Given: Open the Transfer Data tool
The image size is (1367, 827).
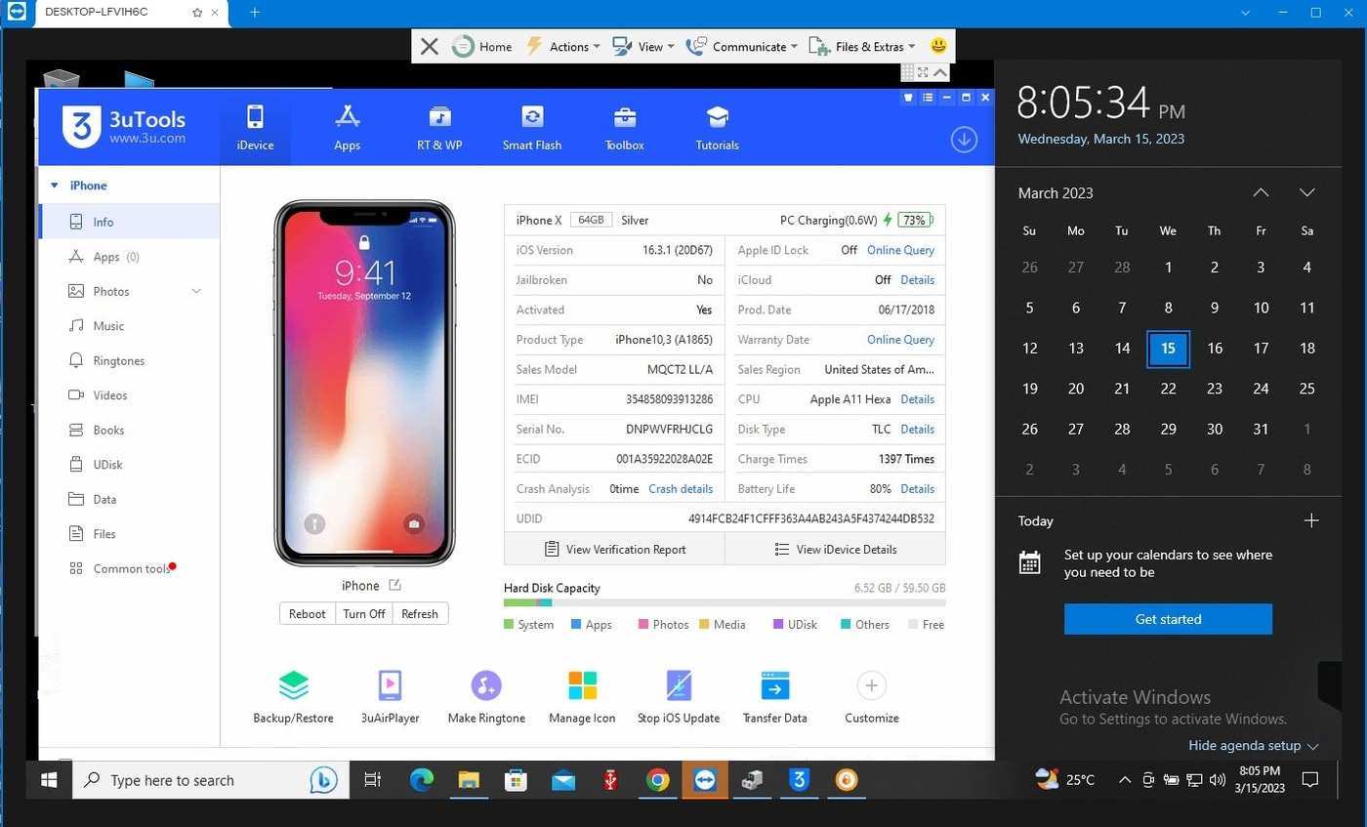Looking at the screenshot, I should [x=773, y=695].
